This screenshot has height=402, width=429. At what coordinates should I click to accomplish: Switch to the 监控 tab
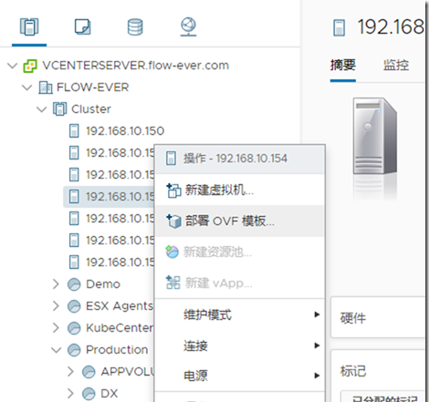pos(396,66)
